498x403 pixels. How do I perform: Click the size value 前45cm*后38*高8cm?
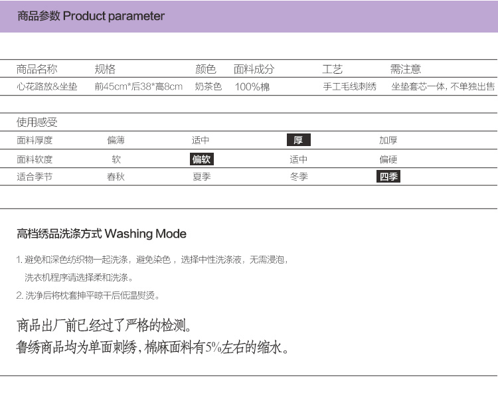(x=138, y=86)
